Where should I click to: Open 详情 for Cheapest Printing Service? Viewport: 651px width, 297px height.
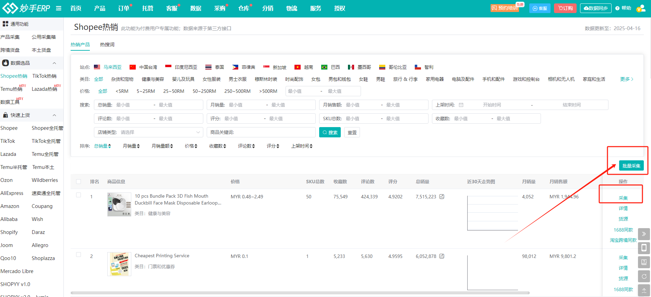point(623,268)
